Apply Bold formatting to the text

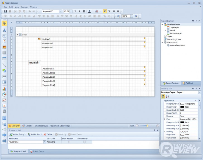tap(75, 11)
